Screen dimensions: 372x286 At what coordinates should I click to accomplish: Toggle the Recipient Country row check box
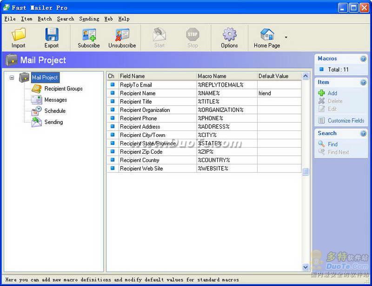click(113, 160)
